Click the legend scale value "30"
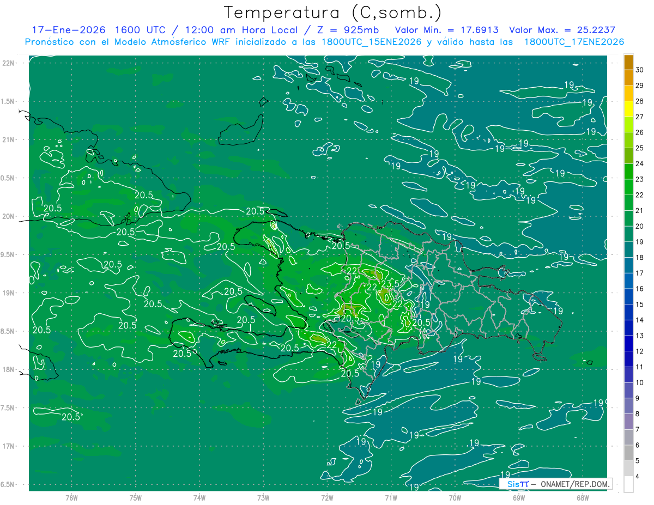 tap(640, 70)
